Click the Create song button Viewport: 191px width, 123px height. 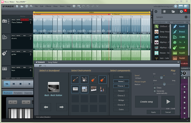(x=146, y=102)
